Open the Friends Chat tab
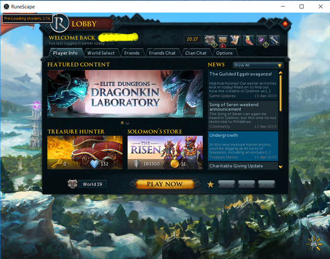This screenshot has width=330, height=259. point(162,53)
